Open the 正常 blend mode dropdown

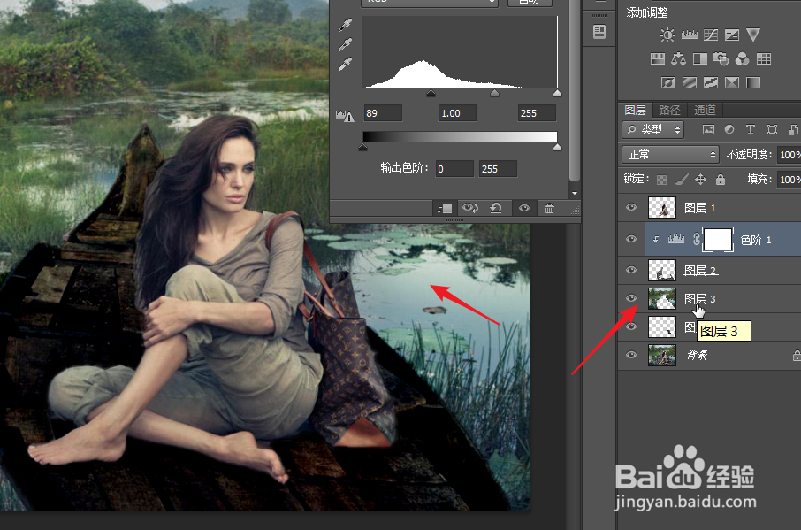[x=670, y=154]
